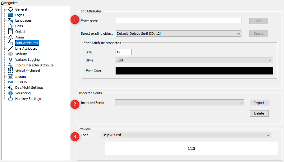Select the ISOBUS icon in categories

(11, 82)
